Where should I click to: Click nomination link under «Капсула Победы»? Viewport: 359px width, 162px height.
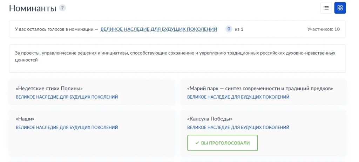pyautogui.click(x=238, y=127)
